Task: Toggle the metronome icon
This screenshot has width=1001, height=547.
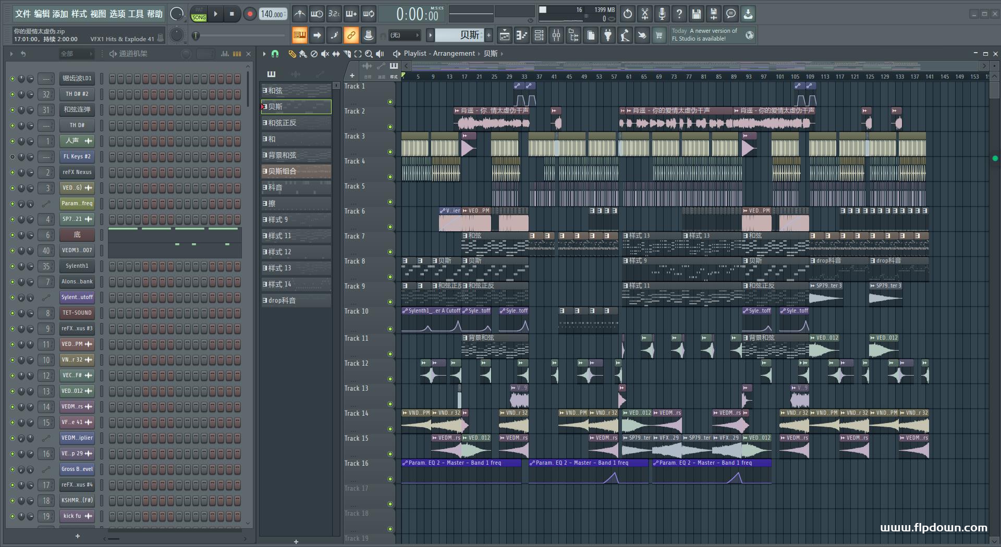Action: pyautogui.click(x=300, y=14)
